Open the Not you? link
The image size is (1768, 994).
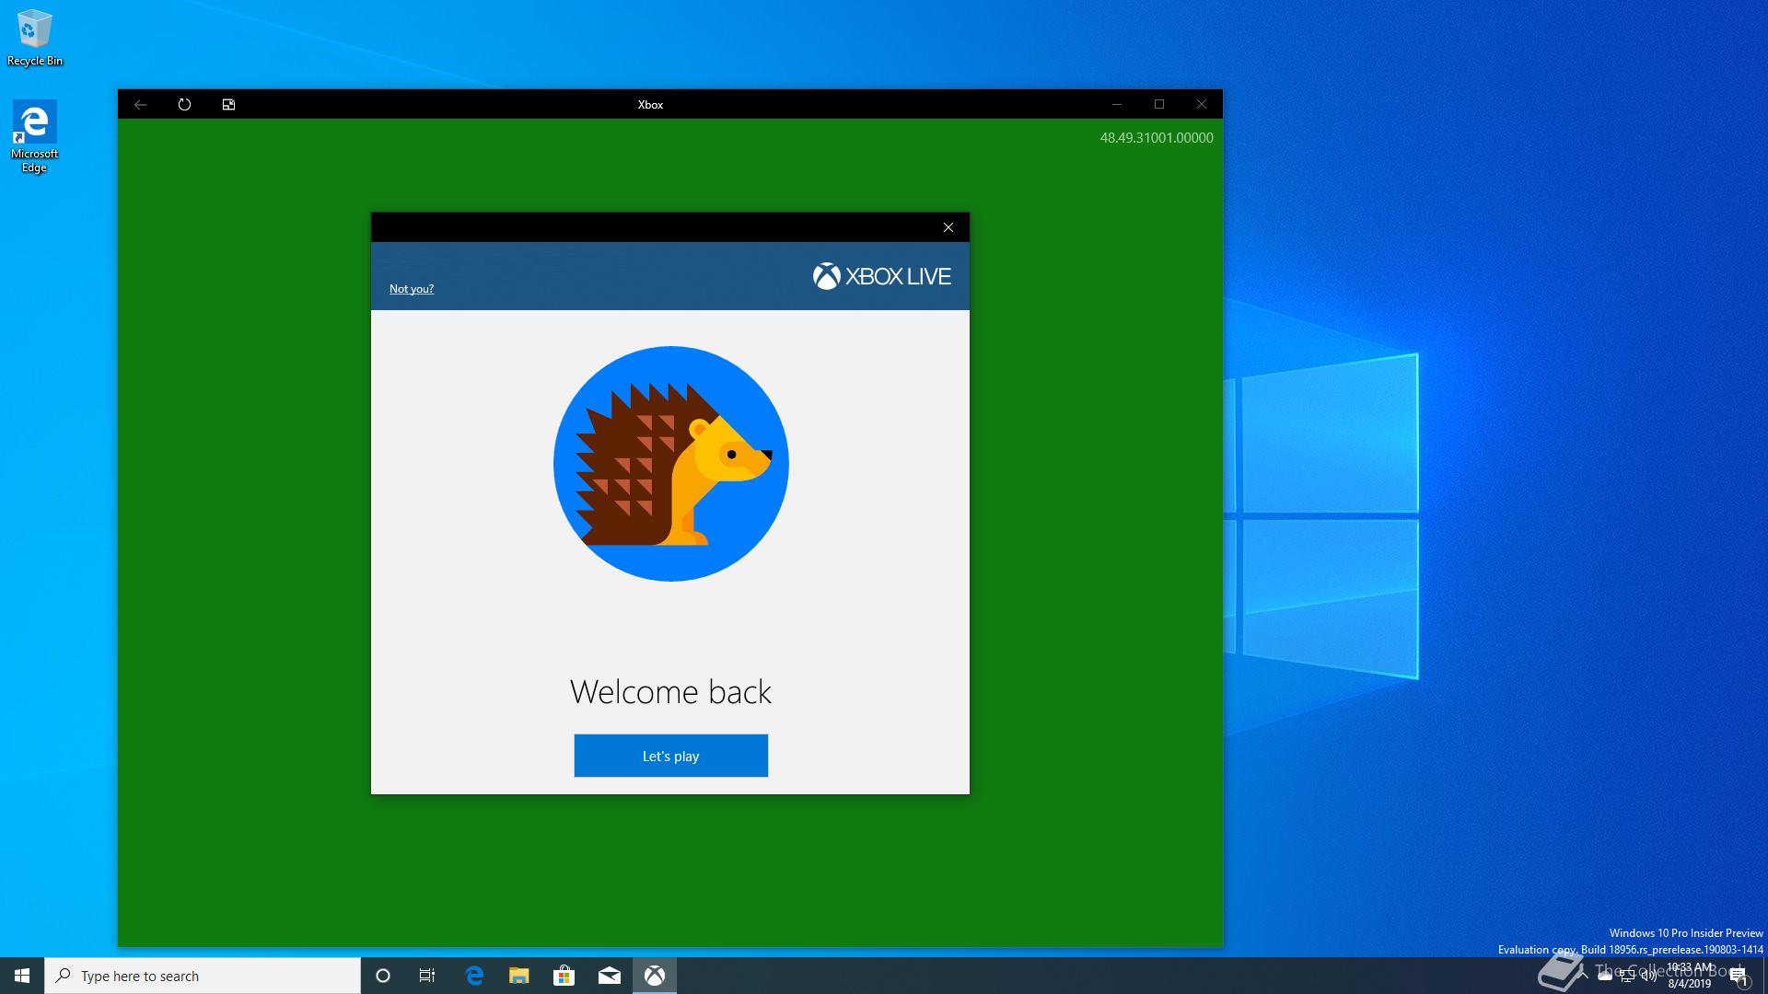click(x=411, y=289)
